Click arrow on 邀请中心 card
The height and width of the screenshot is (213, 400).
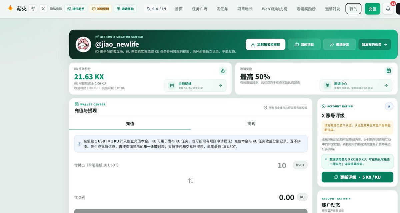tap(386, 85)
